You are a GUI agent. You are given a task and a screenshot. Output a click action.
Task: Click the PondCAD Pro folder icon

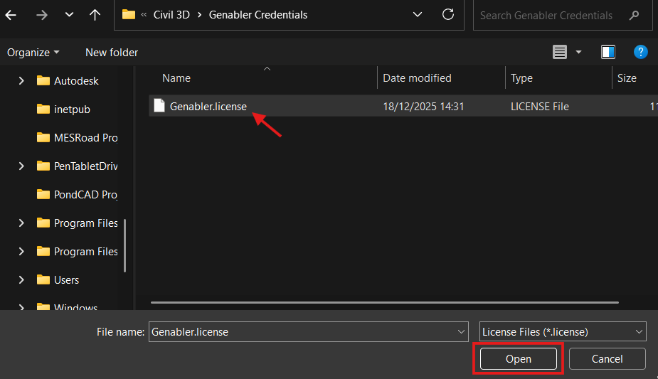[x=43, y=195]
